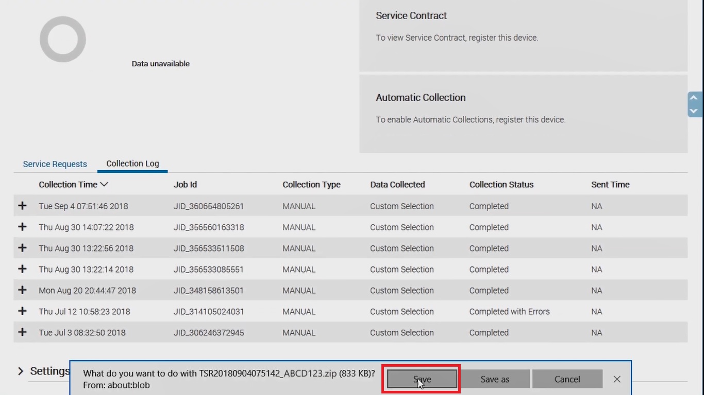Viewport: 704px width, 395px height.
Task: Expand the Mon Aug 20 collection row
Action: [x=22, y=290]
